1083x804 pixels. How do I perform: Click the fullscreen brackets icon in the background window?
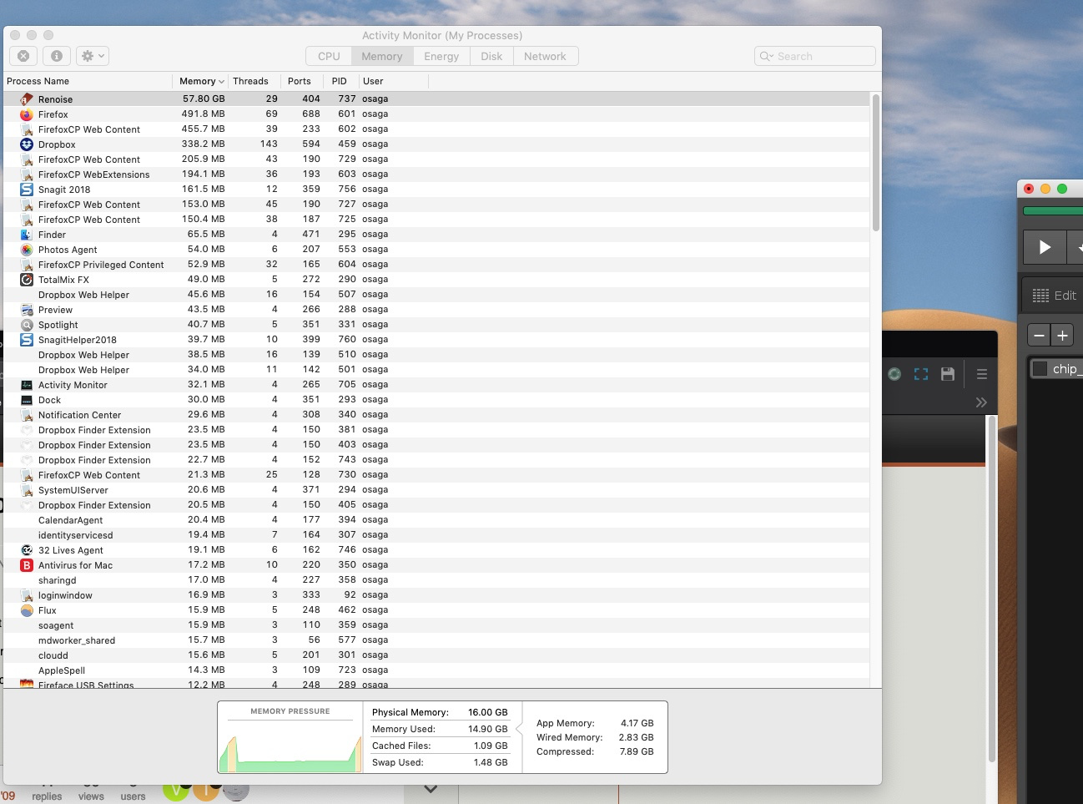[921, 374]
